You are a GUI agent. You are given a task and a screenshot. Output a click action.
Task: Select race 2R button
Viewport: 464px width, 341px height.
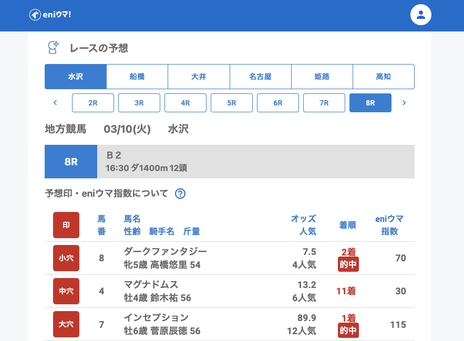(x=93, y=103)
